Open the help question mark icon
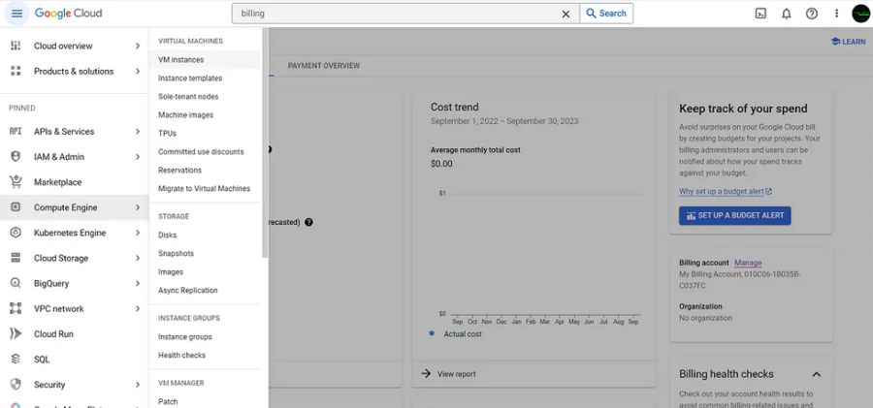The height and width of the screenshot is (408, 873). pyautogui.click(x=812, y=14)
